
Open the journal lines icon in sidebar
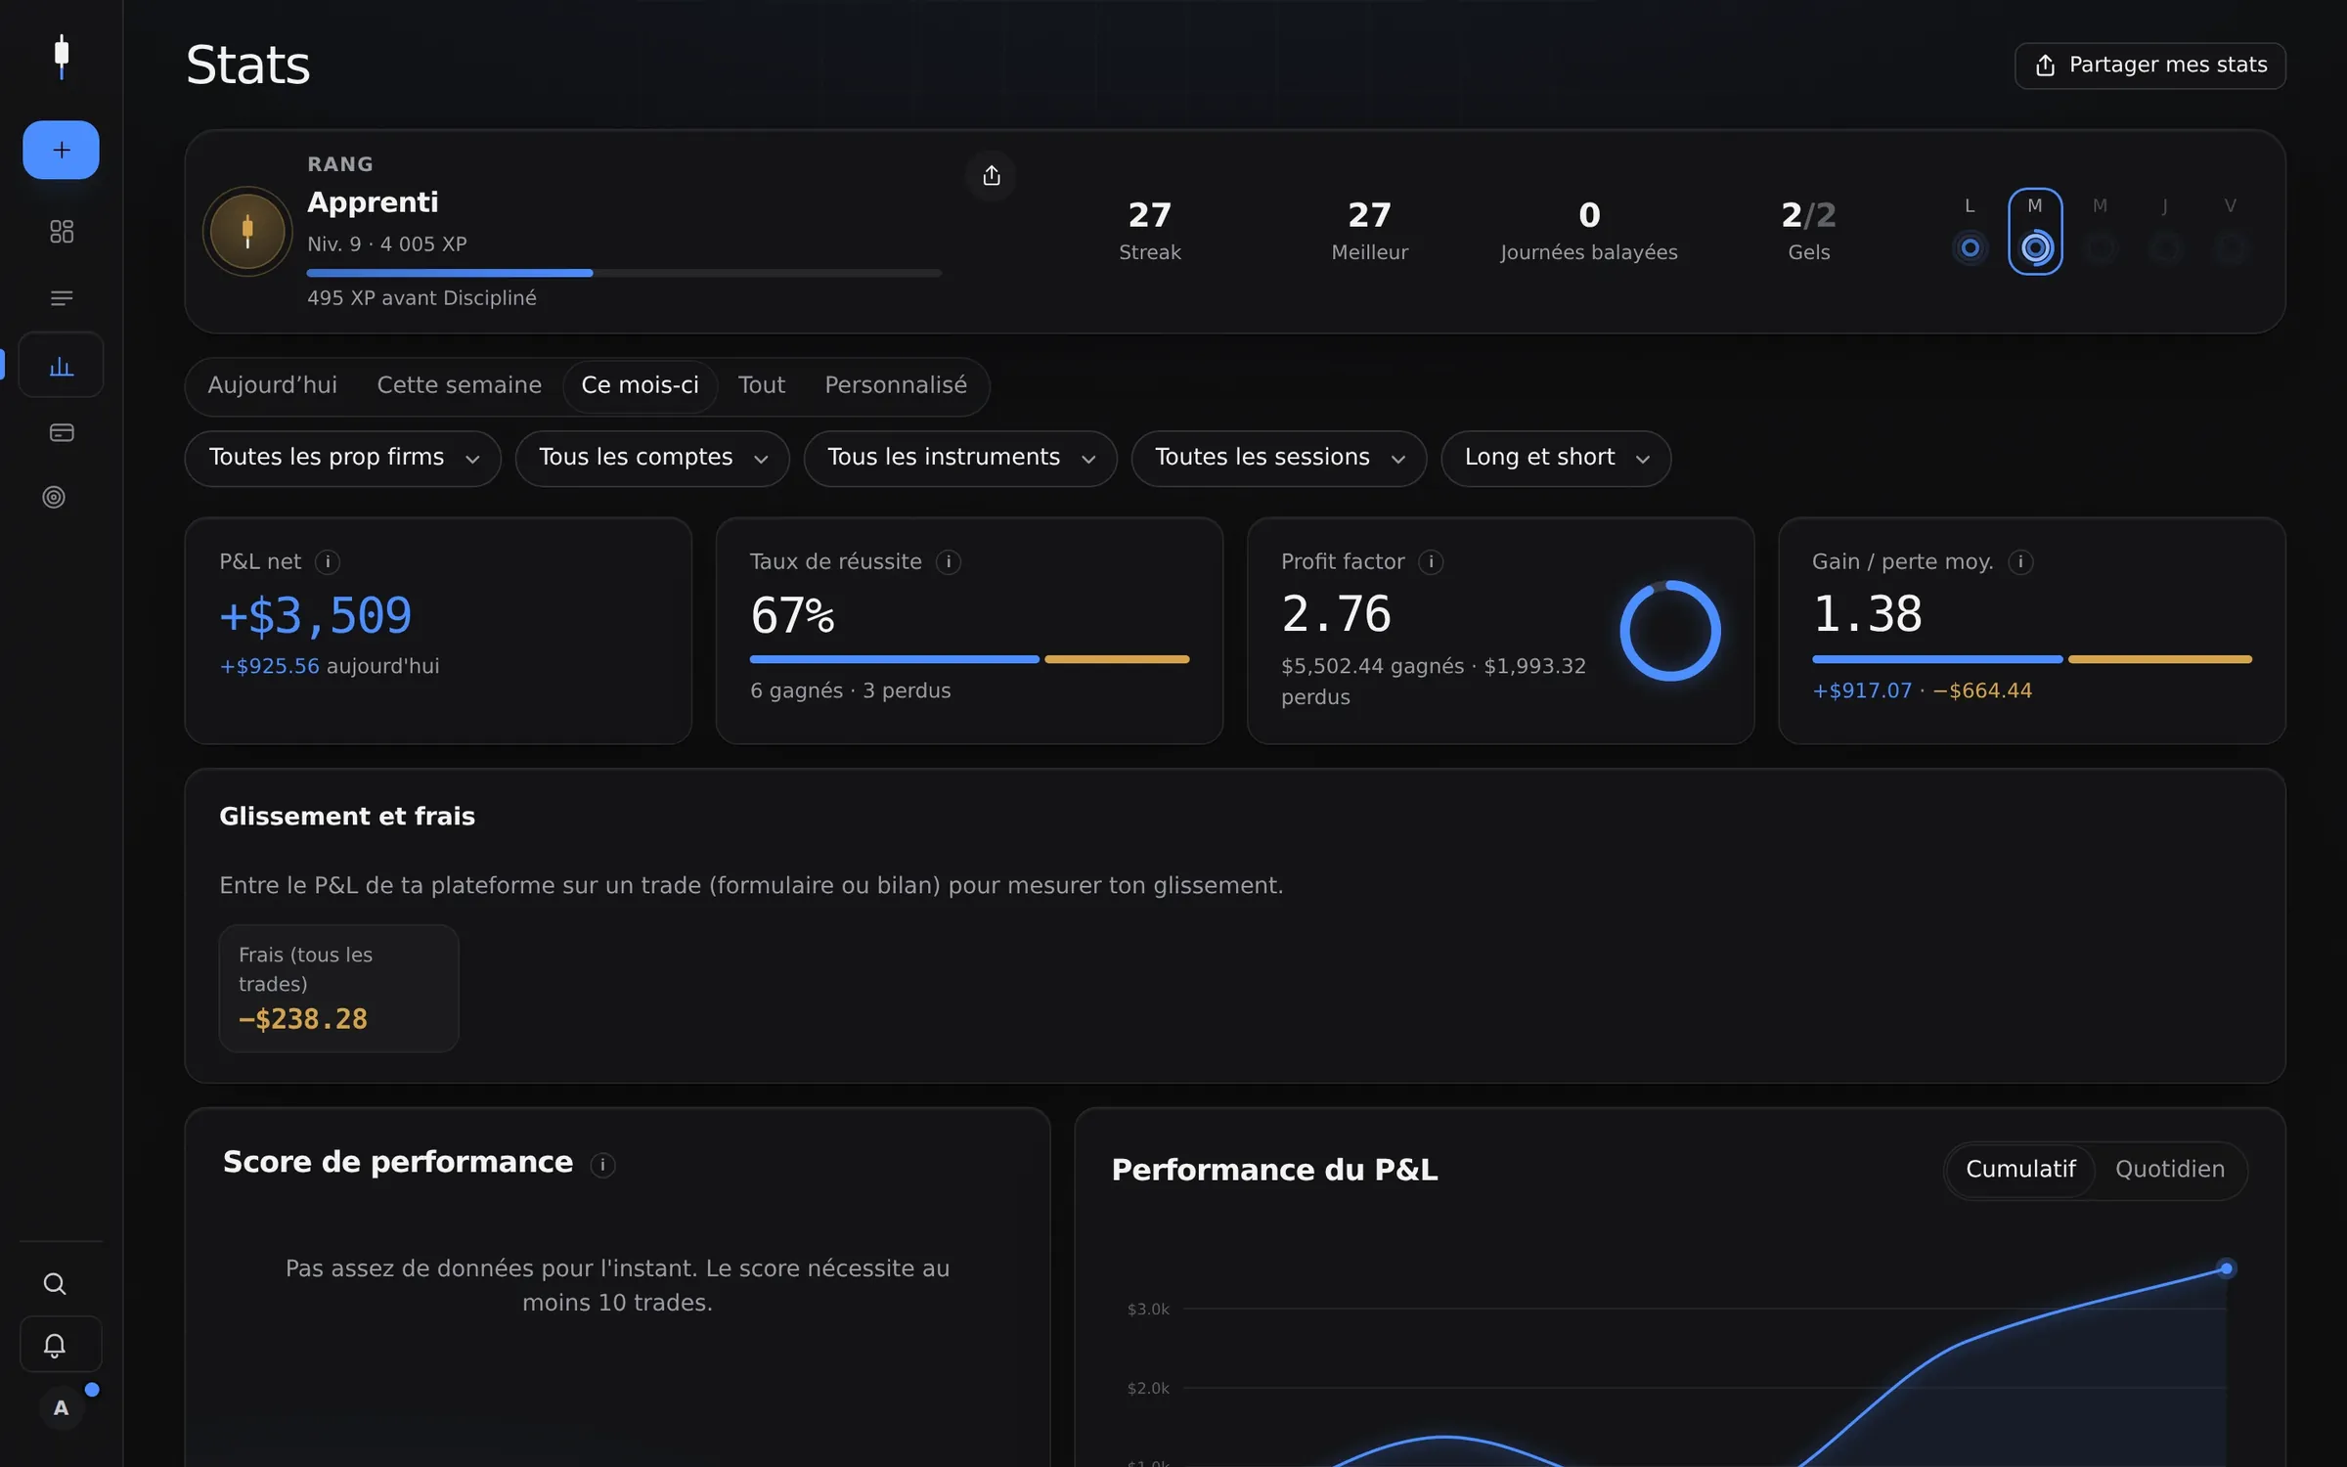coord(61,298)
